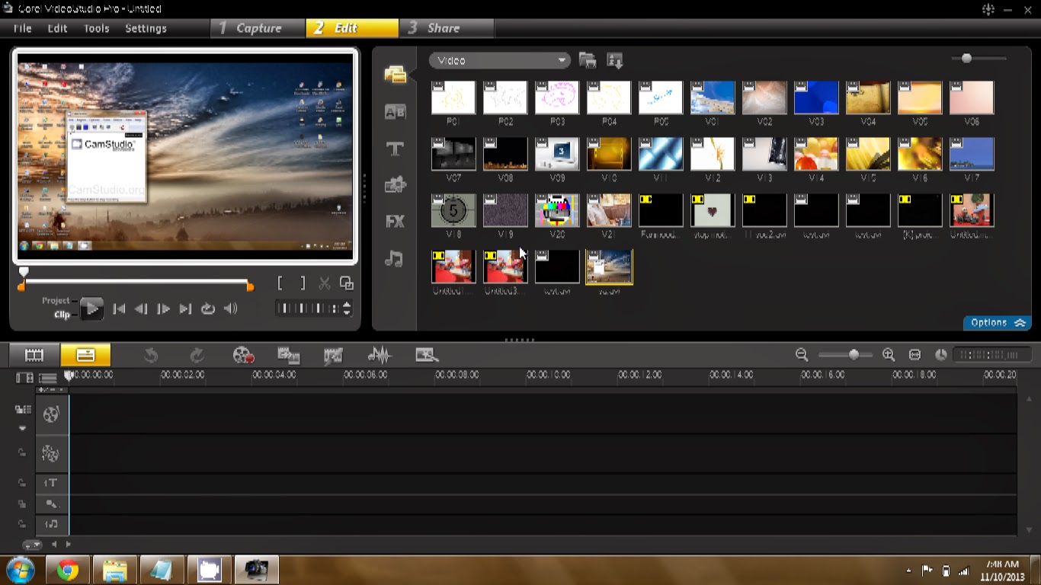The width and height of the screenshot is (1041, 585).
Task: Open the Settings menu
Action: pos(146,28)
